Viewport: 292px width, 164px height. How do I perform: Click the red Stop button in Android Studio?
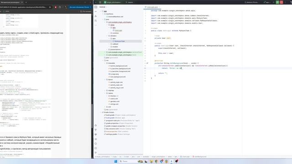[x=282, y=2]
